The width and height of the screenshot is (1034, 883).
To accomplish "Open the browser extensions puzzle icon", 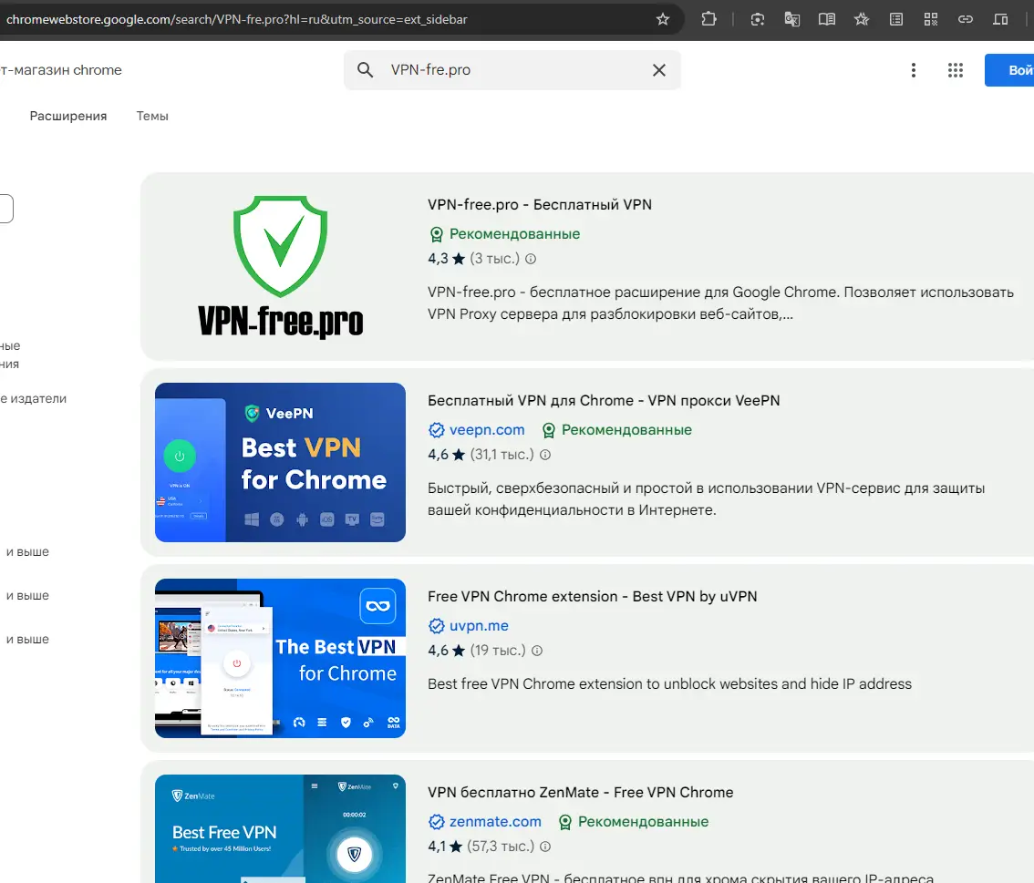I will point(708,19).
